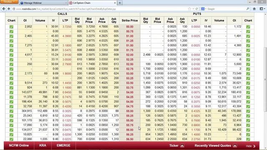This screenshot has width=267, height=150.
Task: Click calls bid price 3.7250
Action: 91,27
